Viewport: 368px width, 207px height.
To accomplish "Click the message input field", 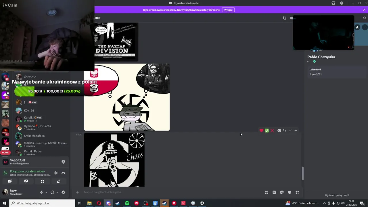I will pos(172,192).
